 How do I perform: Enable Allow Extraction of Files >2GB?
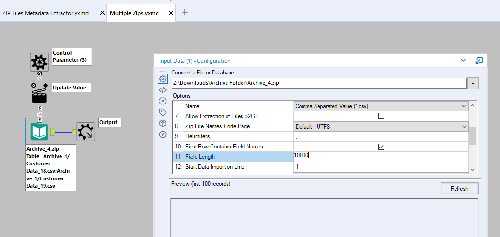381,116
